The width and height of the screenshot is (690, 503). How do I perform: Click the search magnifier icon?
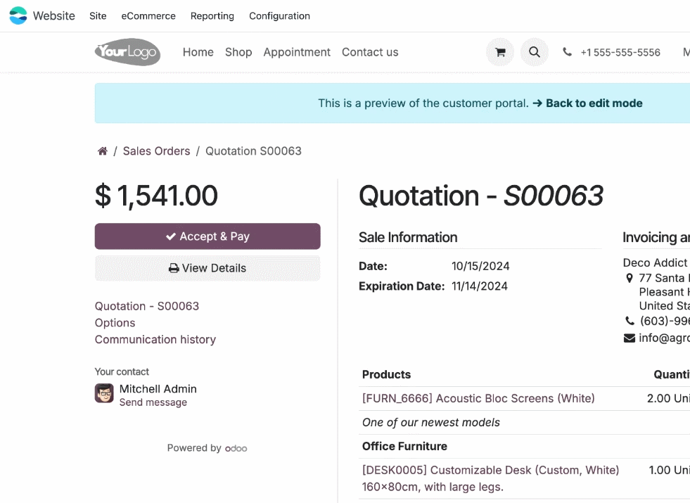point(535,52)
